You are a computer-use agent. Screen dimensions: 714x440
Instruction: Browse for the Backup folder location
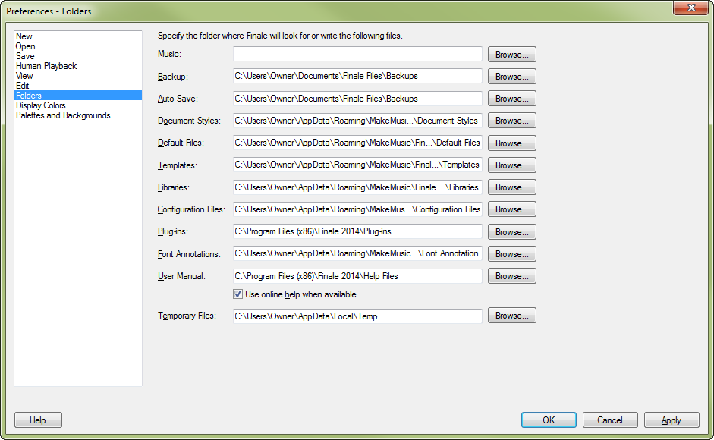point(511,76)
